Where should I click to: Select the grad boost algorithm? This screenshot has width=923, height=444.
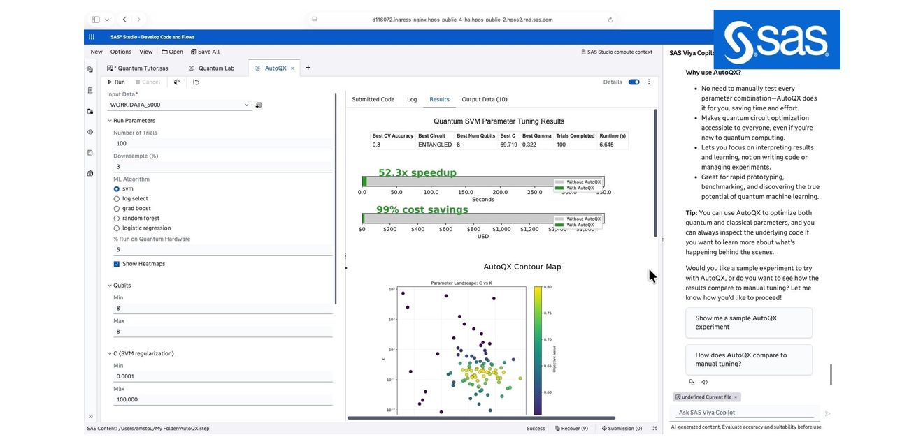tap(117, 209)
